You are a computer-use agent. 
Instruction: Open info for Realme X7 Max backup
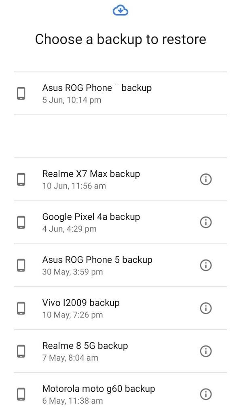205,179
